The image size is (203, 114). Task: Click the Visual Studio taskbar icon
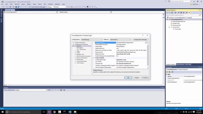coord(49,112)
